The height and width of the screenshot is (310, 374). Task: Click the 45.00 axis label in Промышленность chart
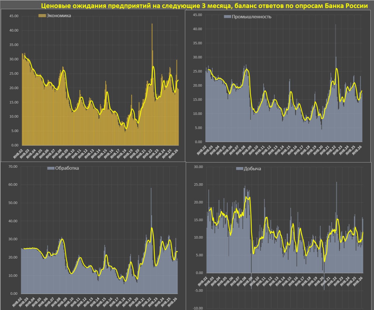point(198,15)
